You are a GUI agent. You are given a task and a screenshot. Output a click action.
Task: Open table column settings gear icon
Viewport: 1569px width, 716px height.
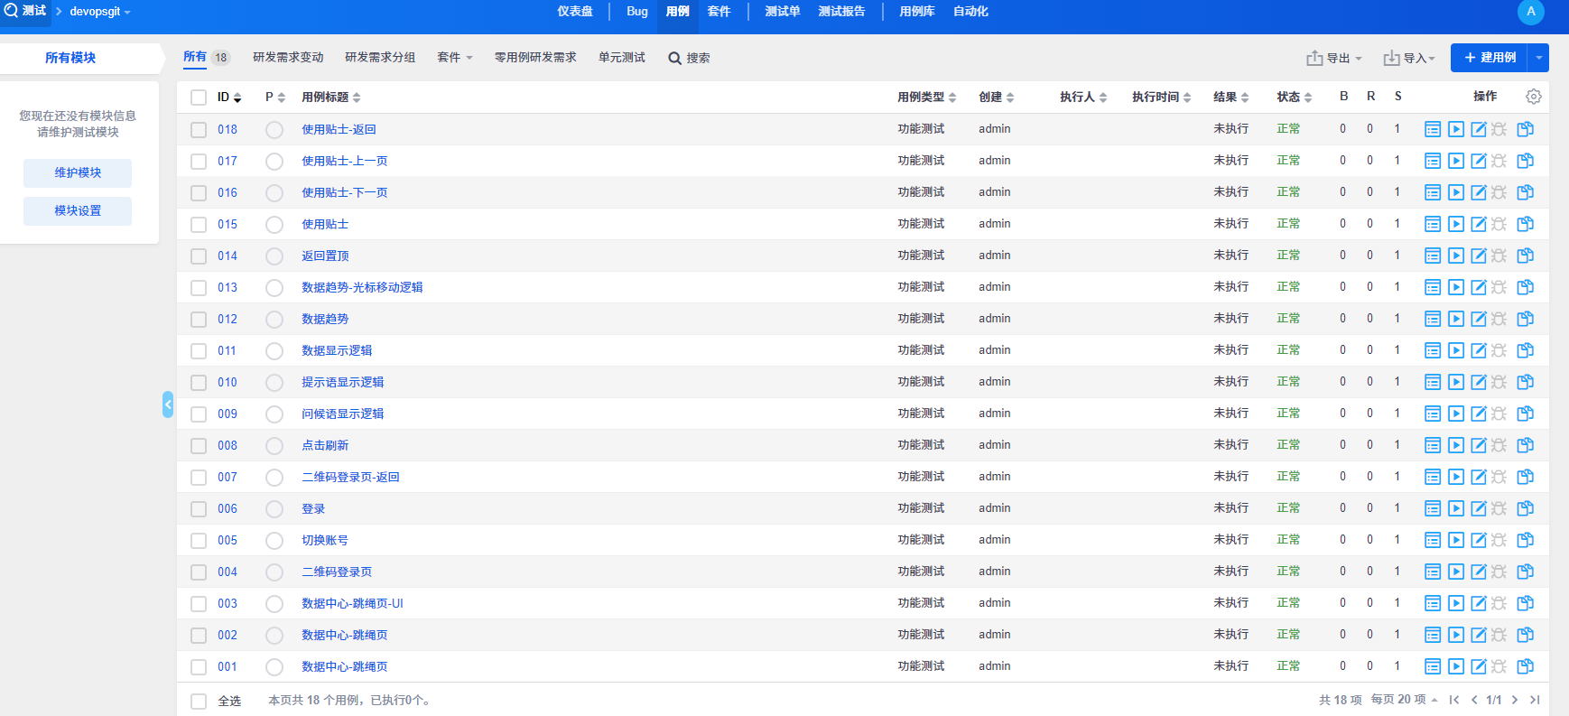1533,97
